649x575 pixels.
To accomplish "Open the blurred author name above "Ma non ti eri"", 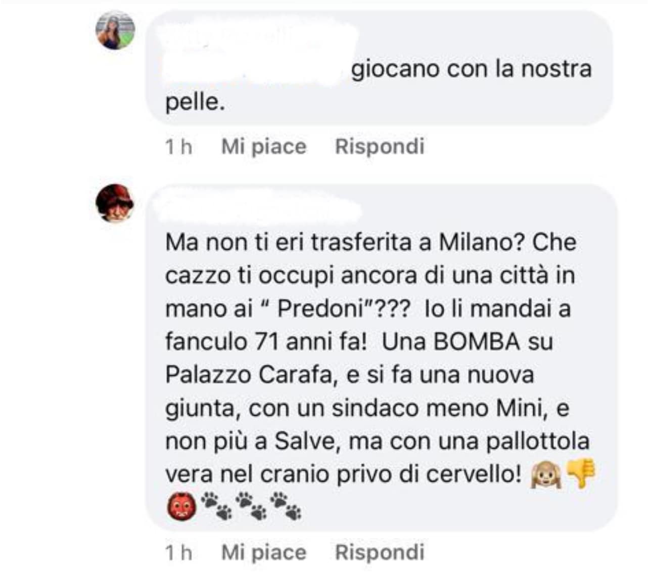I will pyautogui.click(x=258, y=210).
